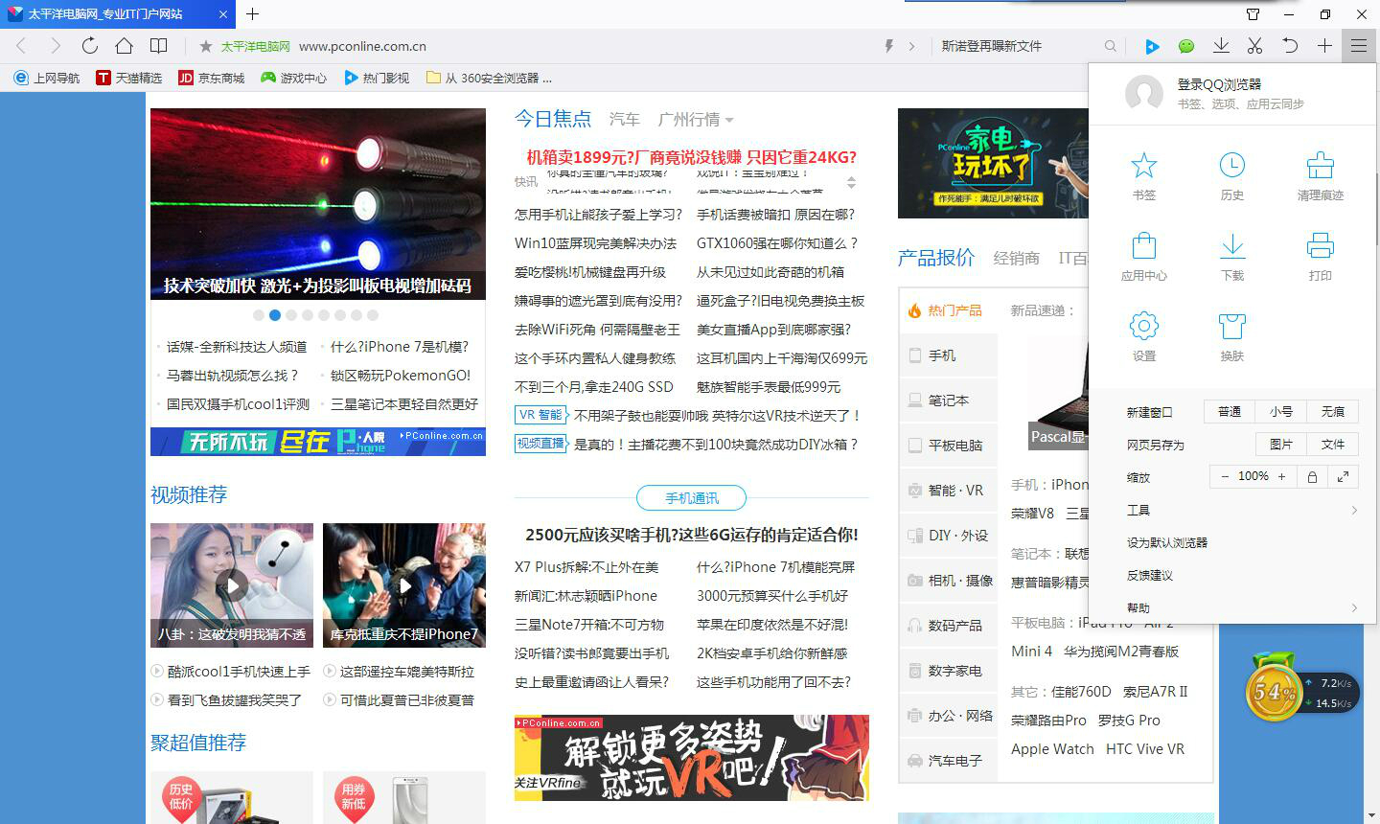Image resolution: width=1380 pixels, height=824 pixels.
Task: Open headline 机箱卖1899元 link
Action: (x=692, y=157)
